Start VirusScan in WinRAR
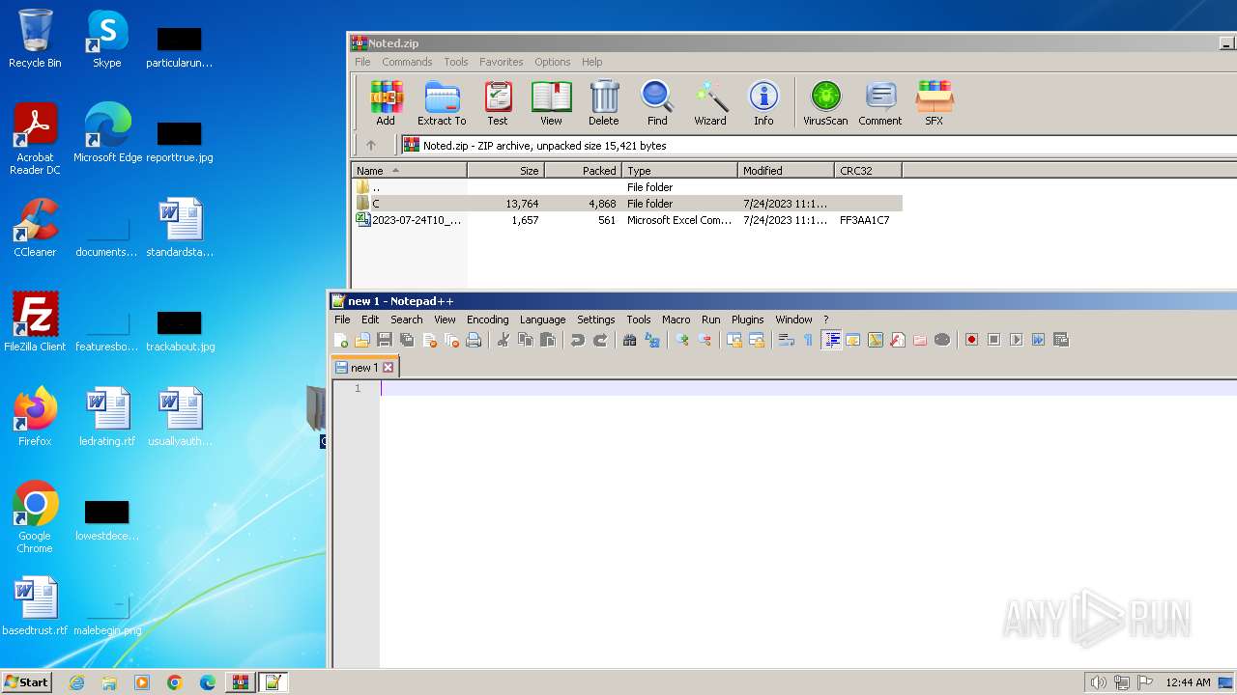 coord(825,103)
